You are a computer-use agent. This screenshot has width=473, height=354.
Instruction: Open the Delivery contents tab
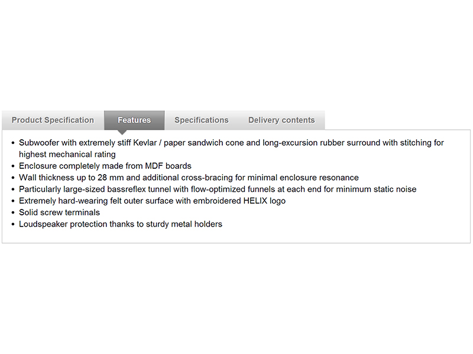[281, 120]
